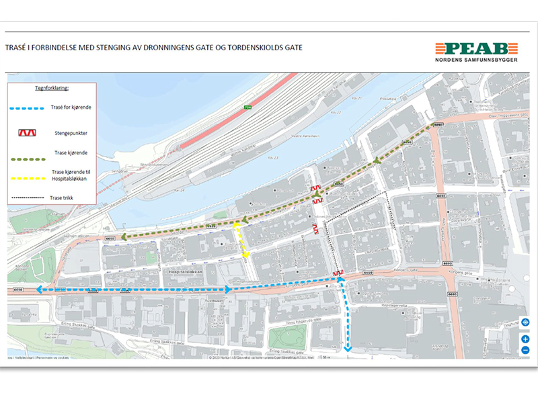The height and width of the screenshot is (403, 538).
Task: Click the blue arrowhead pointing left at route end
Action: click(40, 289)
